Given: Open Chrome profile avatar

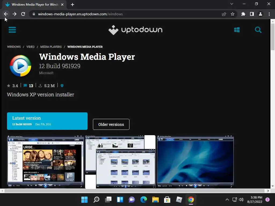Looking at the screenshot, I should point(260,14).
